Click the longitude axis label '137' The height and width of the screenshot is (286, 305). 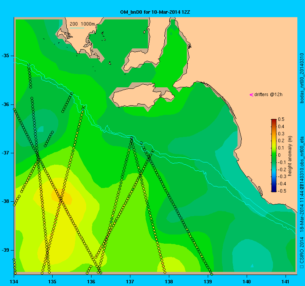pos(130,281)
